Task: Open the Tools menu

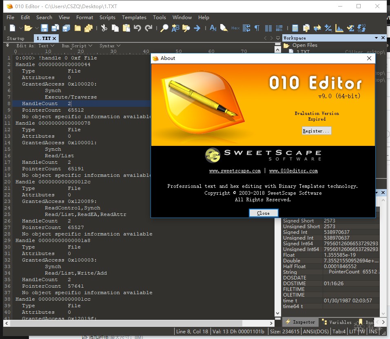Action: (159, 18)
